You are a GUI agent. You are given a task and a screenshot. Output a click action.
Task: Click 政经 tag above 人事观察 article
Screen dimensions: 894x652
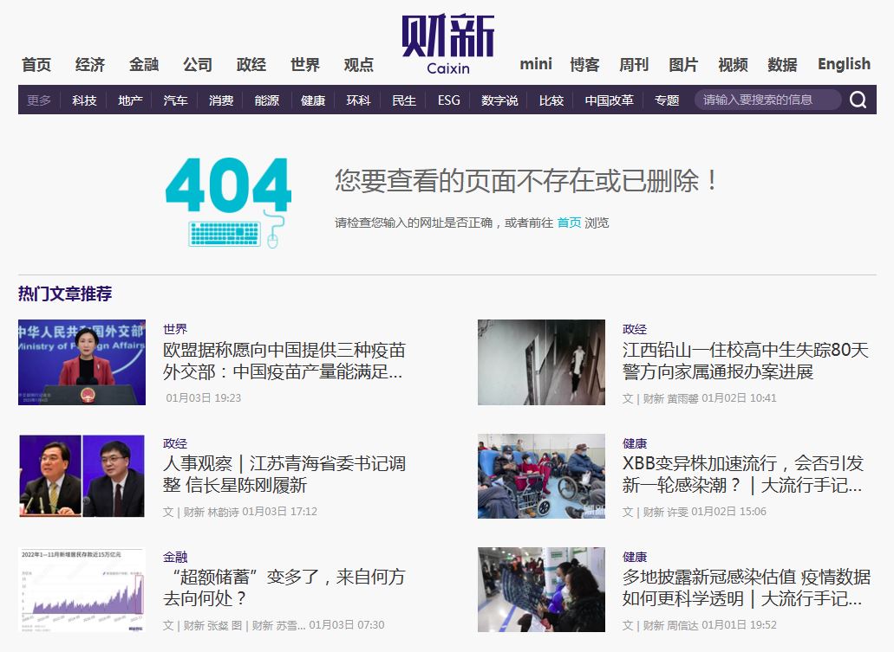click(175, 443)
